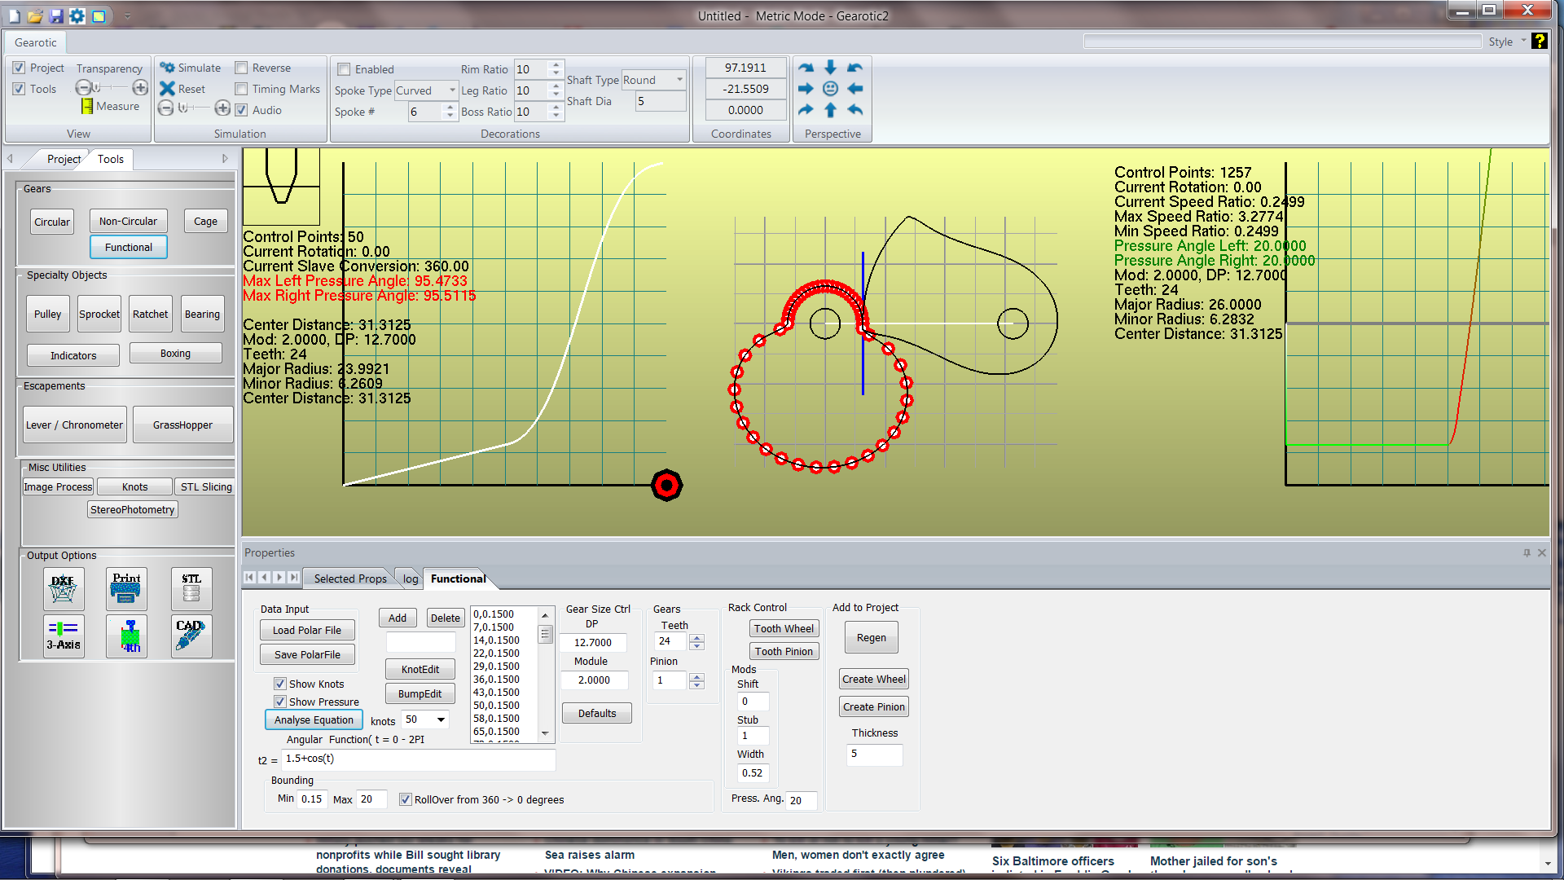Click the Print output icon
1564x880 pixels.
(x=126, y=588)
